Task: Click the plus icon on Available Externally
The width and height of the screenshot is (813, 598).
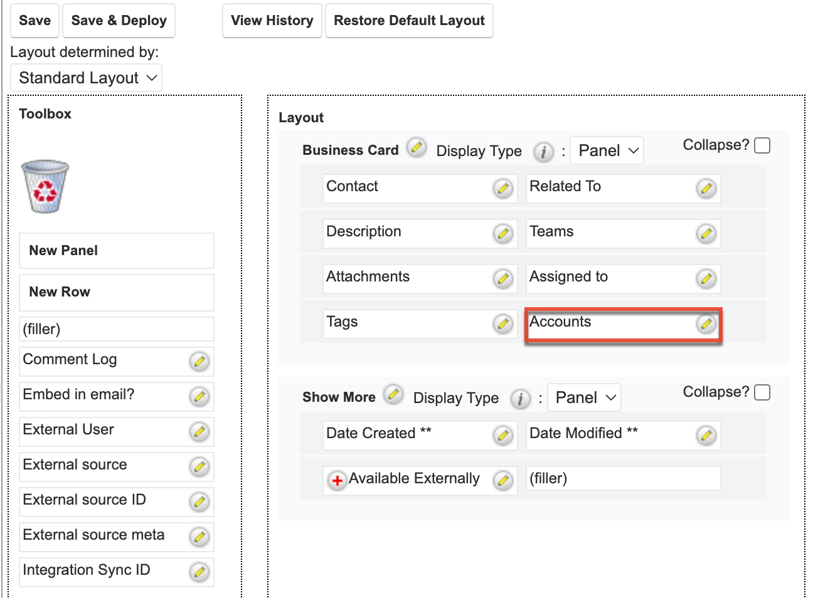Action: pyautogui.click(x=337, y=481)
